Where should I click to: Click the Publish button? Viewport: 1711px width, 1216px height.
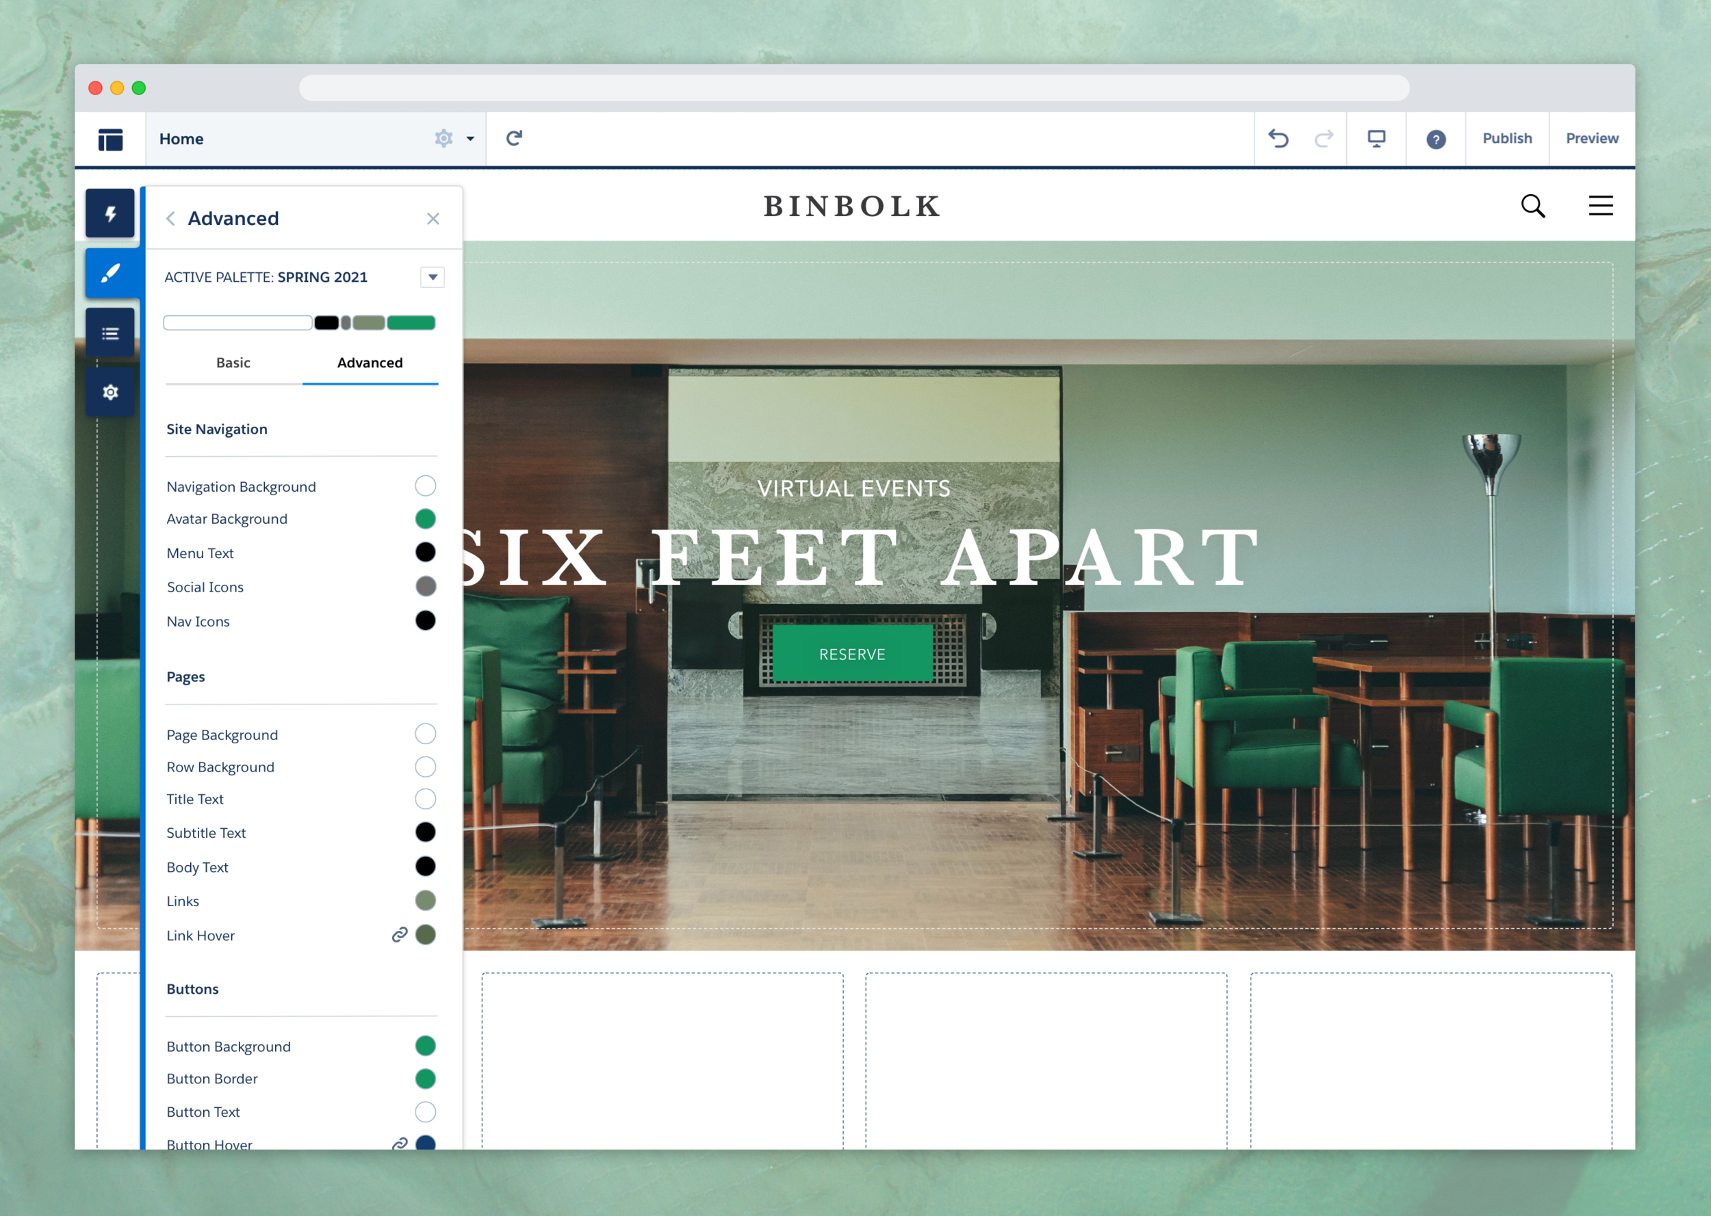(1506, 139)
